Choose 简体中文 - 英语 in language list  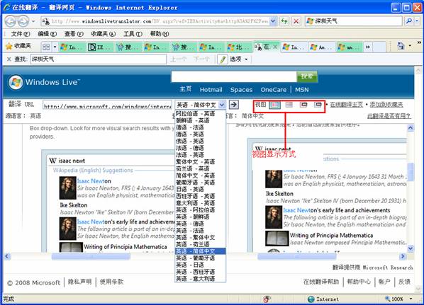(200, 175)
